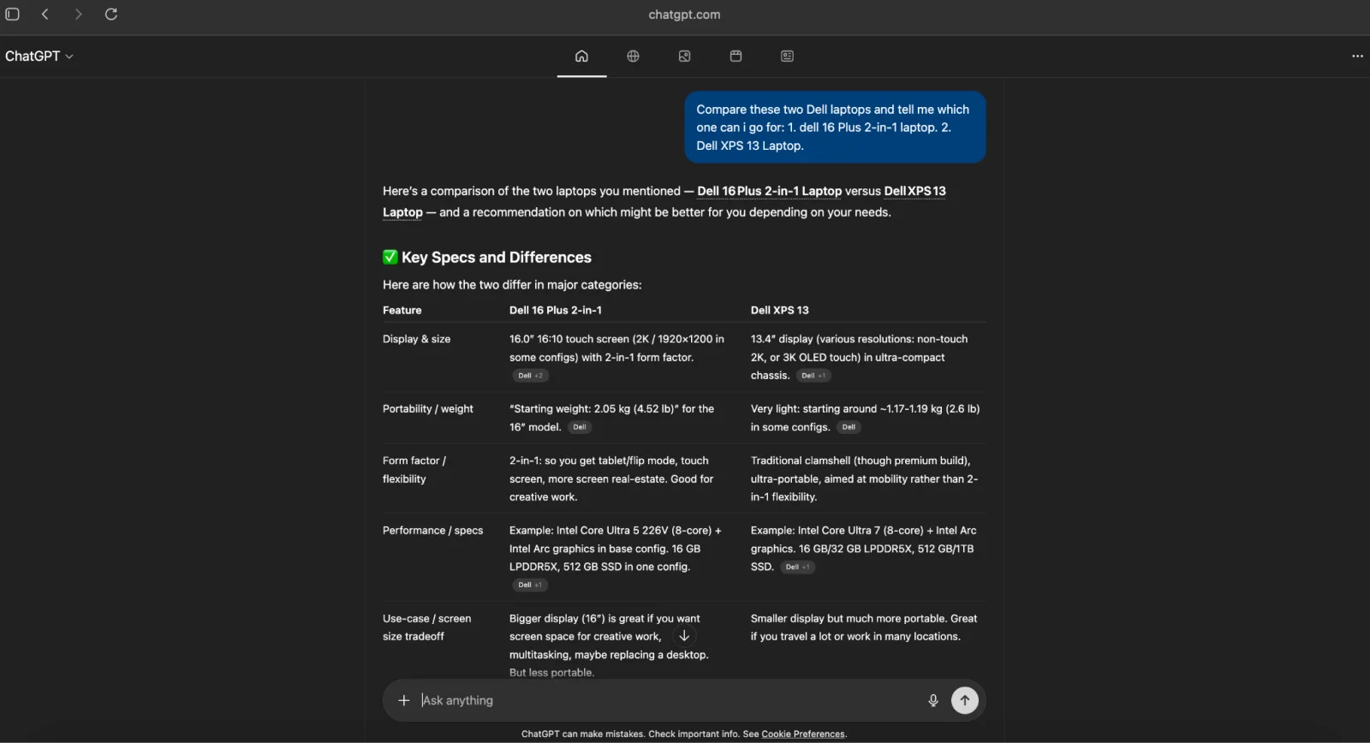Open the Cookie Preferences link
The image size is (1370, 743).
[802, 734]
